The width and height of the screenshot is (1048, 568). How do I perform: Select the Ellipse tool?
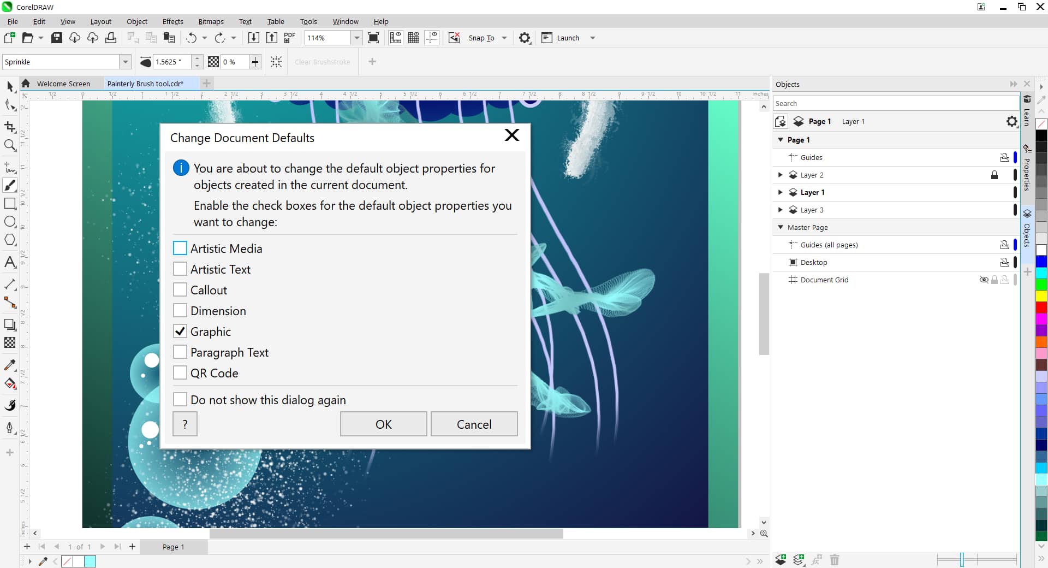[10, 222]
